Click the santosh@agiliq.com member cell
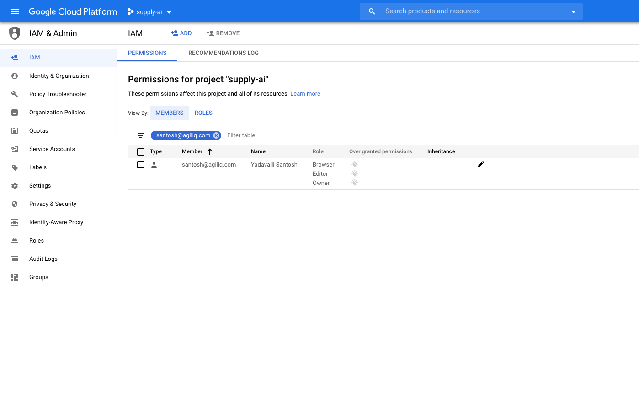The width and height of the screenshot is (639, 405). pyautogui.click(x=209, y=165)
